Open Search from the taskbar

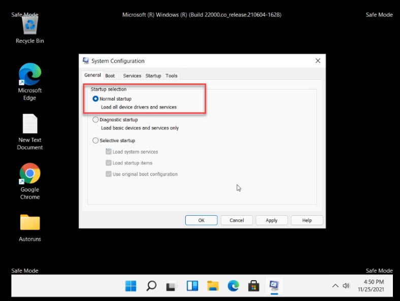[151, 286]
